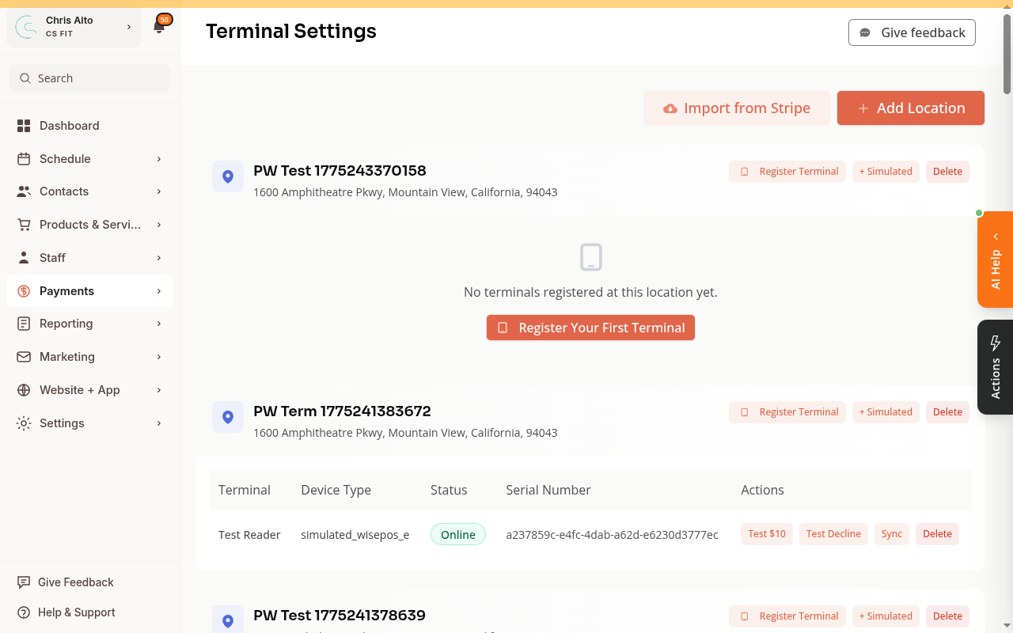The height and width of the screenshot is (633, 1013).
Task: Click the Settings gear icon
Action: tap(24, 423)
